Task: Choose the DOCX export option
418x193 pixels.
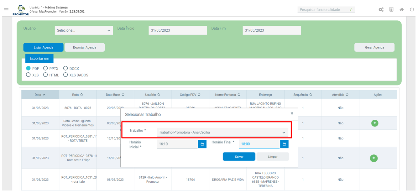Action: (65, 69)
